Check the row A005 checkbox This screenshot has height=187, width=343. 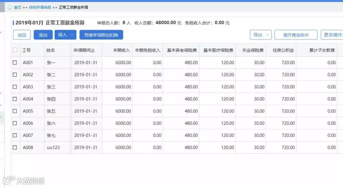click(x=15, y=111)
